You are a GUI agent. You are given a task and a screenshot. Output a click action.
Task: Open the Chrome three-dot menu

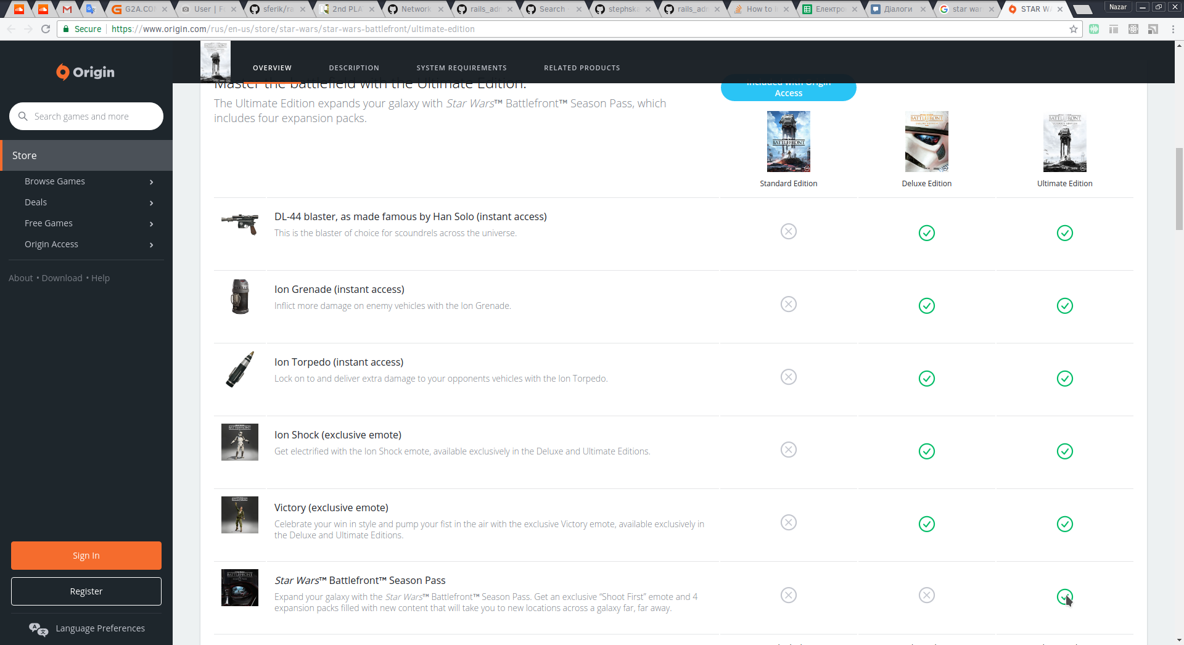1173,29
